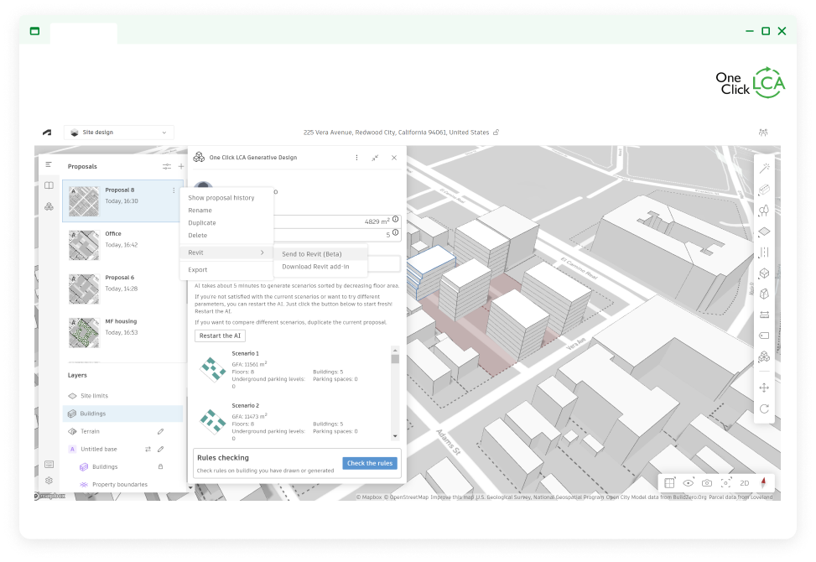Reset north with the red compass arrow
Screen dimensions: 816x562
[763, 482]
